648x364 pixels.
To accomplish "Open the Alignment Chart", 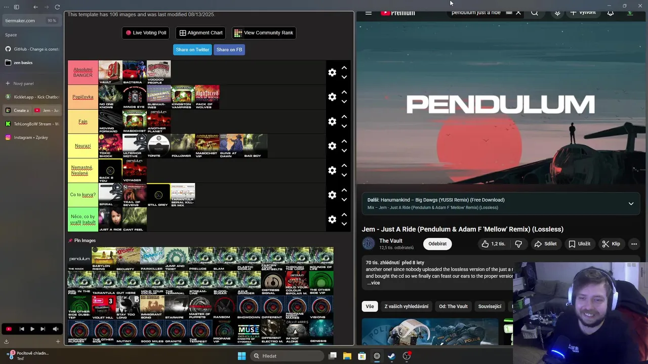I will tap(200, 33).
